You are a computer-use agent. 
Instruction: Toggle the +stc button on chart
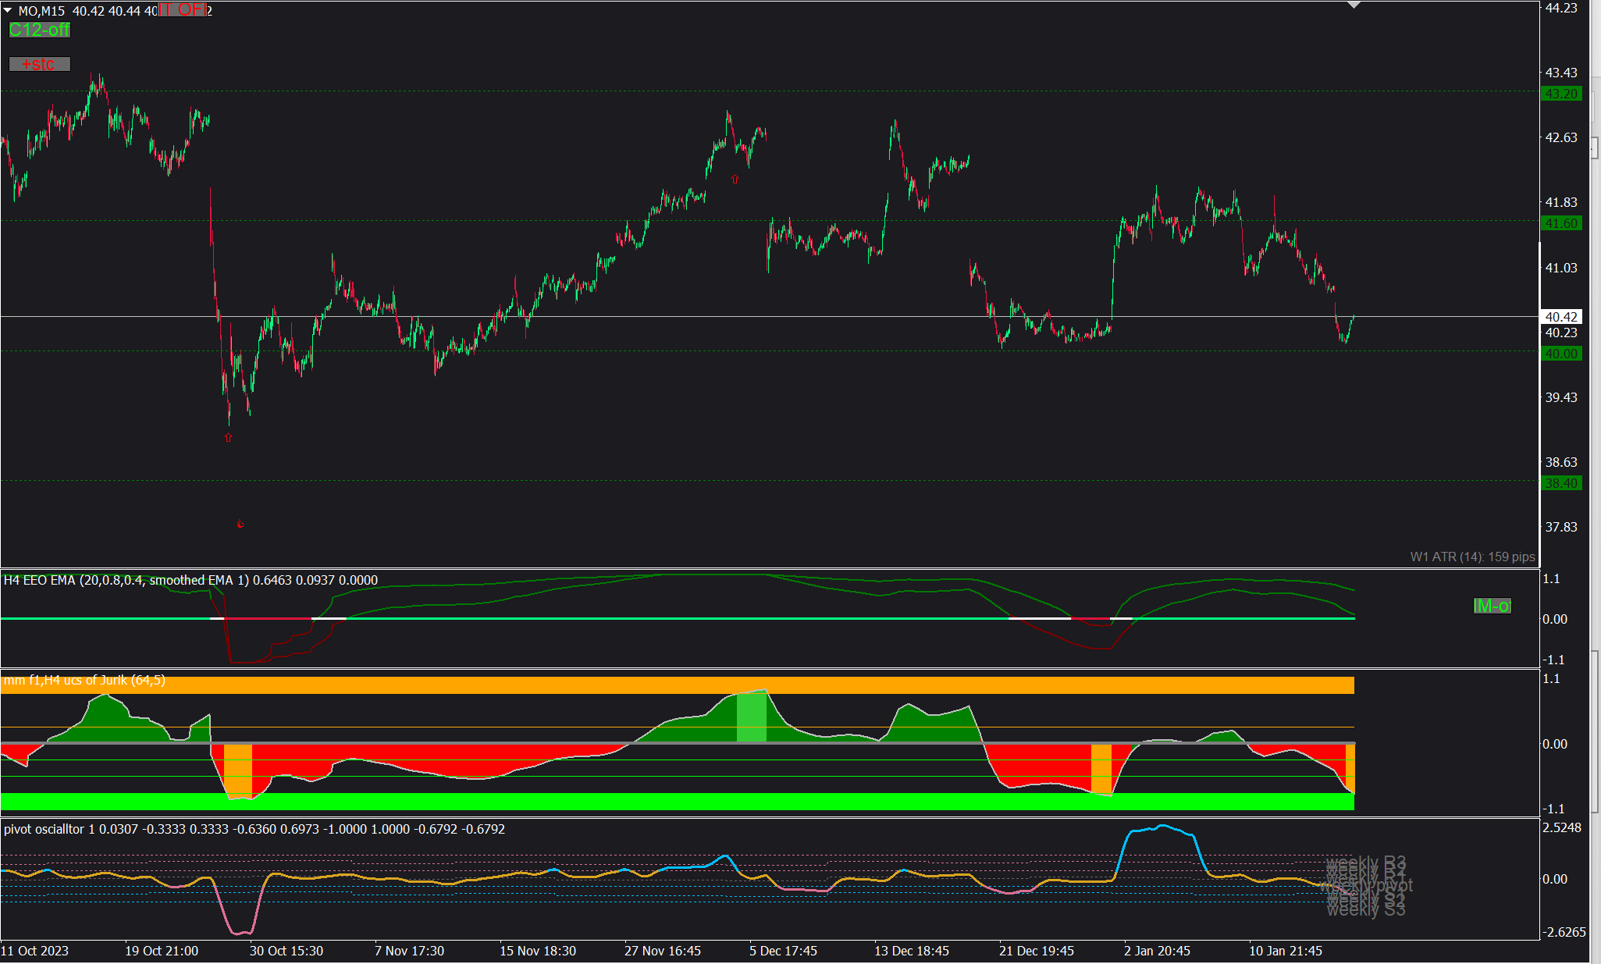point(39,64)
